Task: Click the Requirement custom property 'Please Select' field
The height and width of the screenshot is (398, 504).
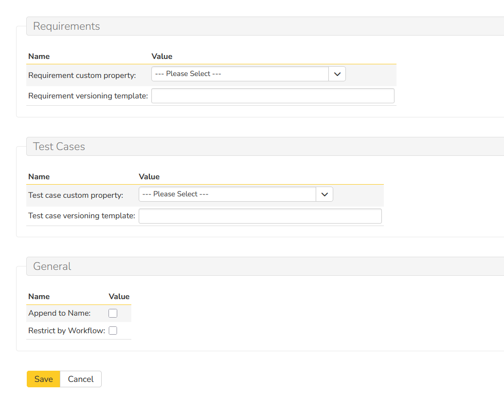Action: point(240,74)
